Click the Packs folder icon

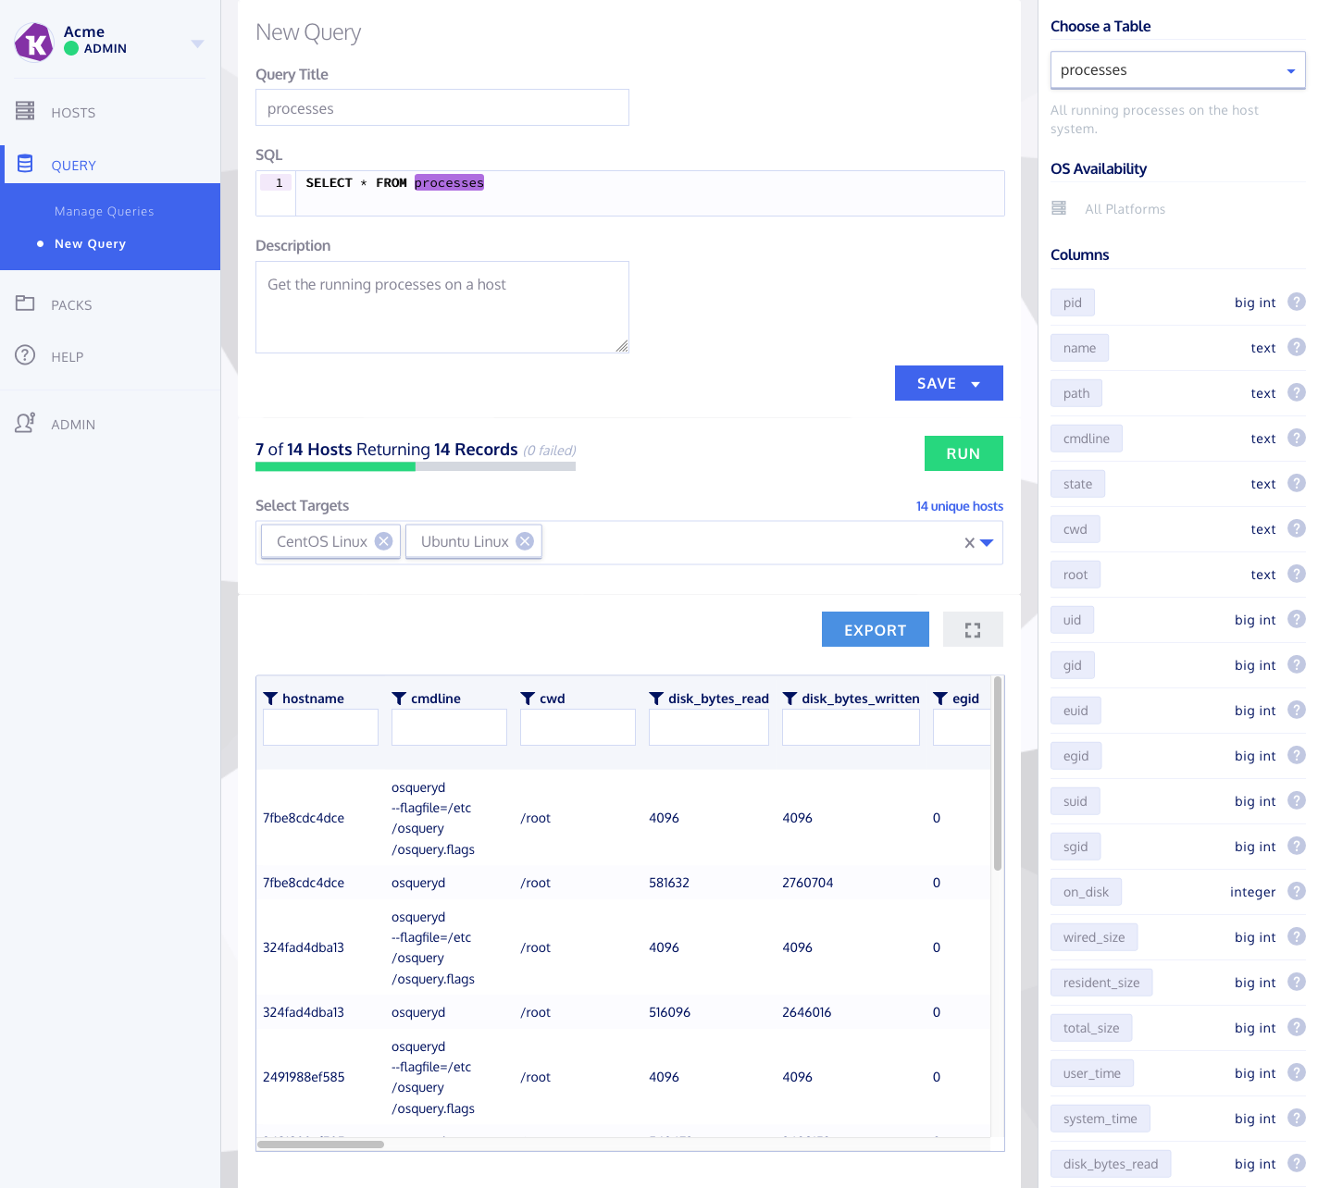25,303
